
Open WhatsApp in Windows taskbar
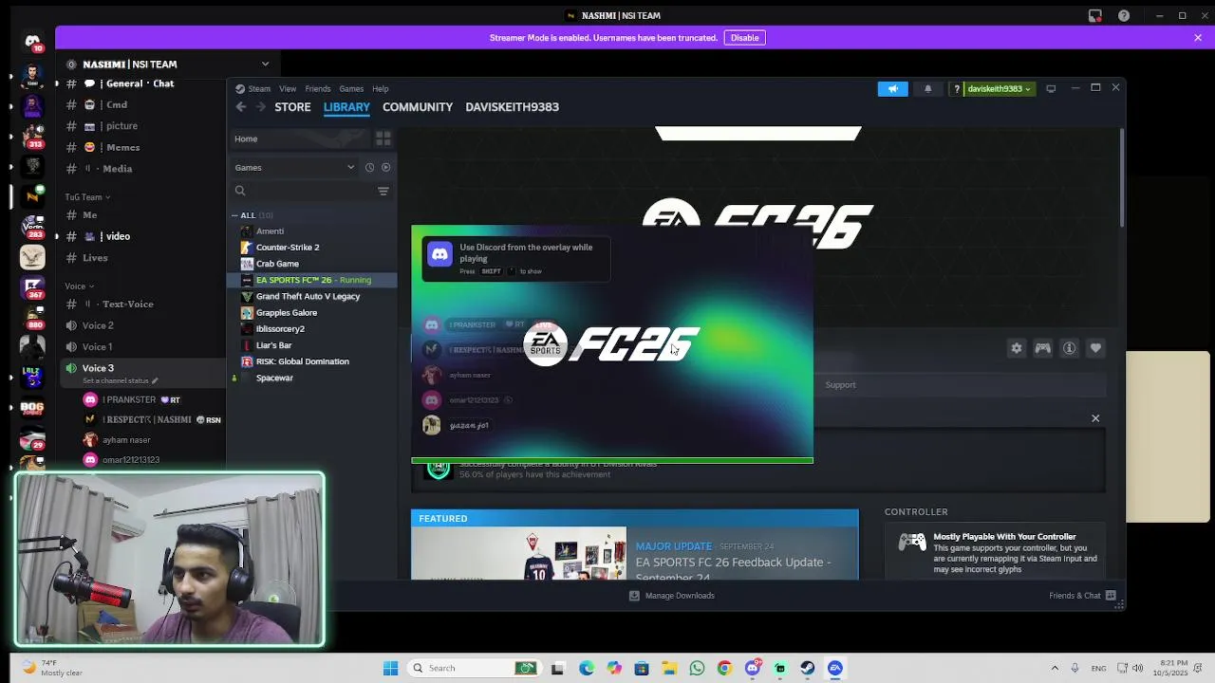click(x=698, y=668)
